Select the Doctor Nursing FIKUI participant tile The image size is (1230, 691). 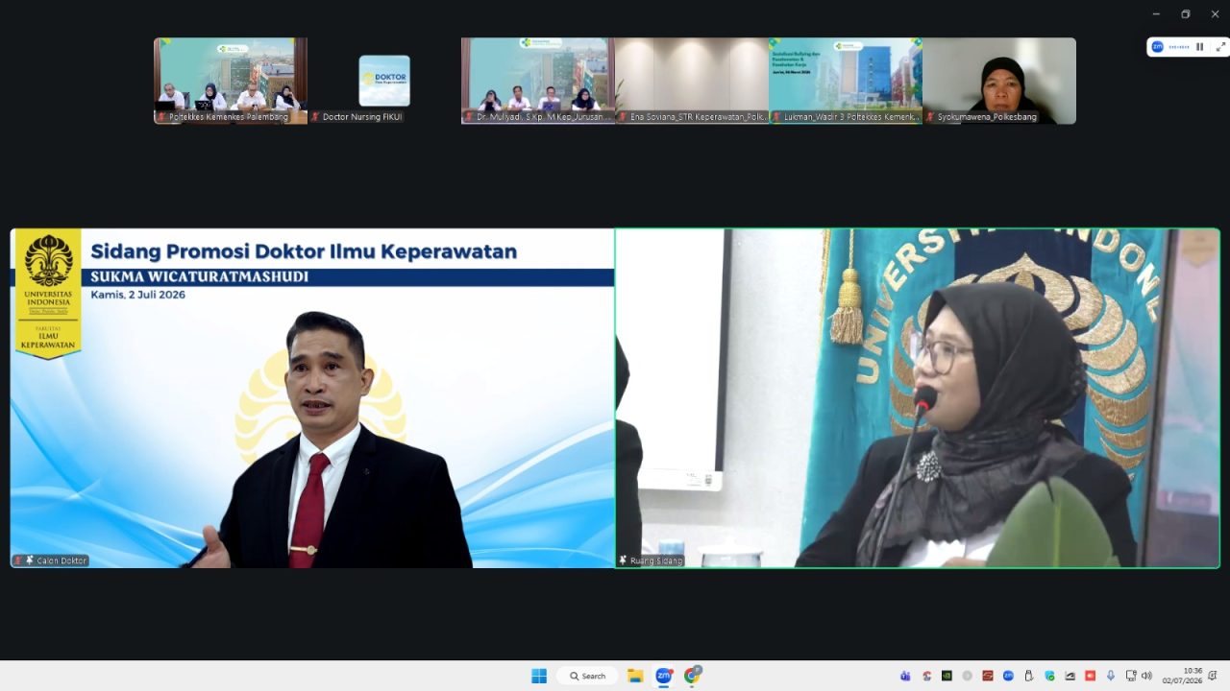click(384, 81)
